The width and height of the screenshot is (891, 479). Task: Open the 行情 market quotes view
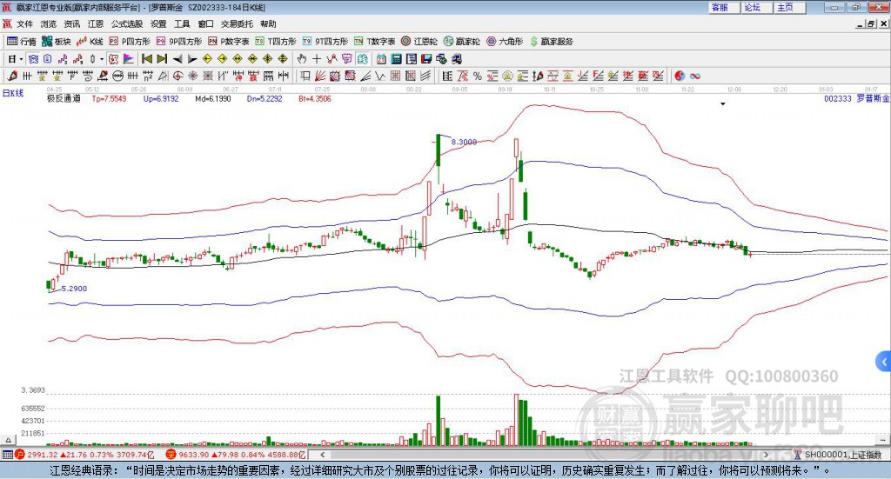click(21, 42)
